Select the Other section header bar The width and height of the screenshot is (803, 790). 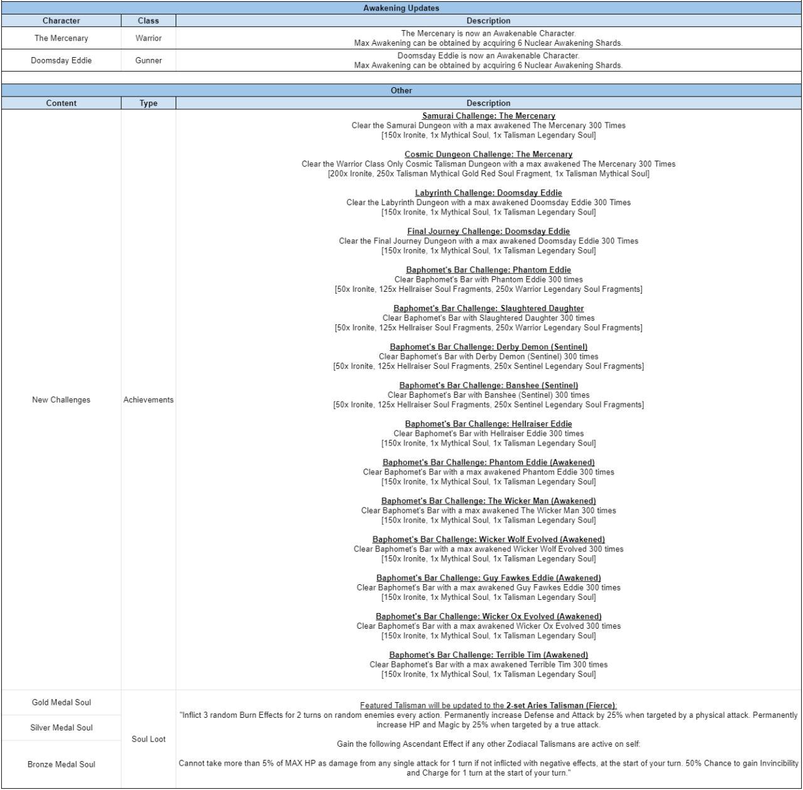[x=401, y=90]
